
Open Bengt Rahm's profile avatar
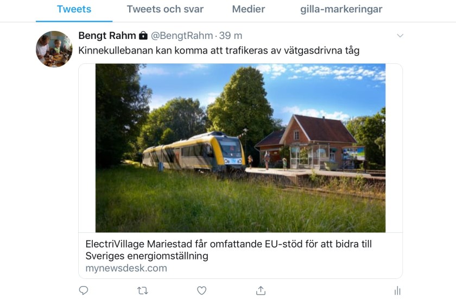(54, 49)
